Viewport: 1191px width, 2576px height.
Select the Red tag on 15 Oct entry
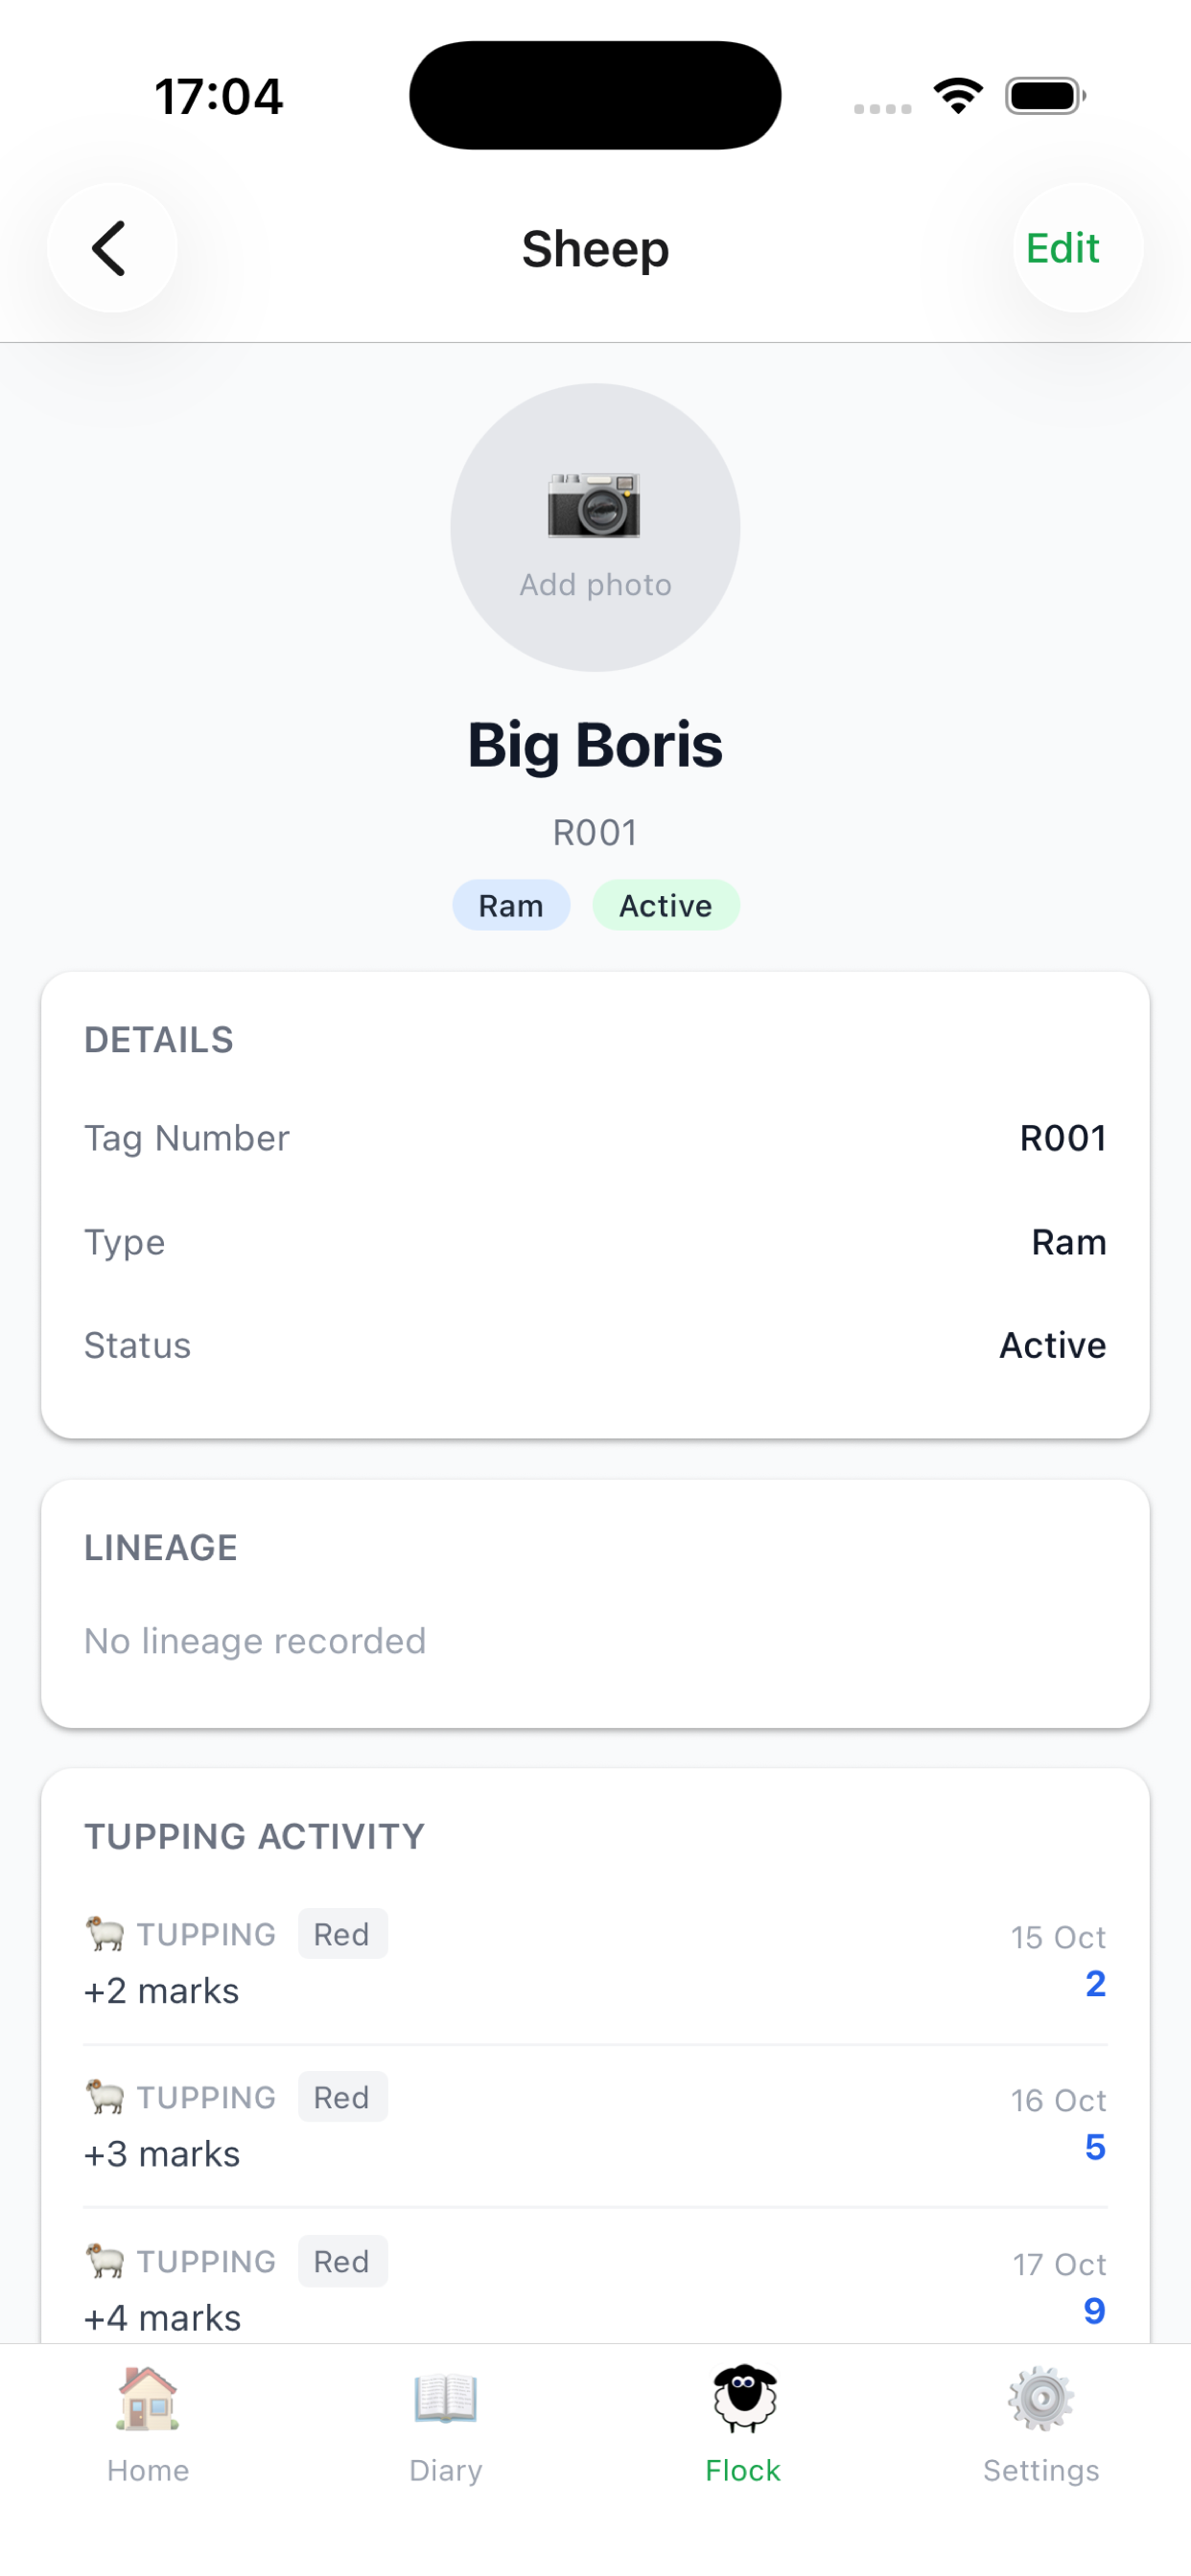342,1934
